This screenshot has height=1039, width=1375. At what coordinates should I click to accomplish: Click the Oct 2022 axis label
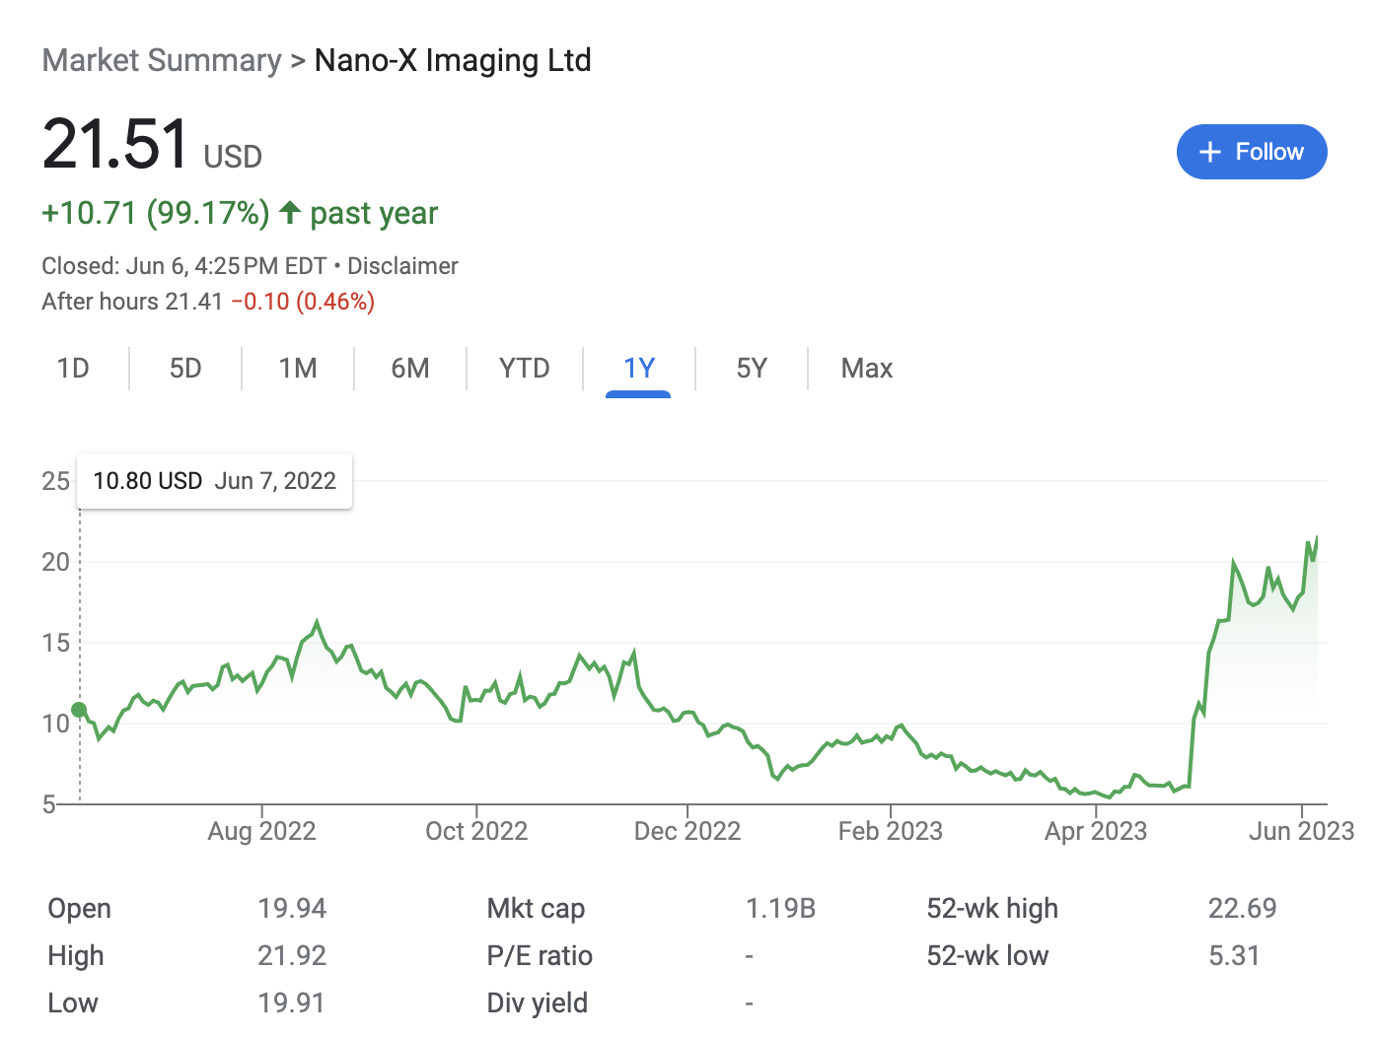pos(476,831)
